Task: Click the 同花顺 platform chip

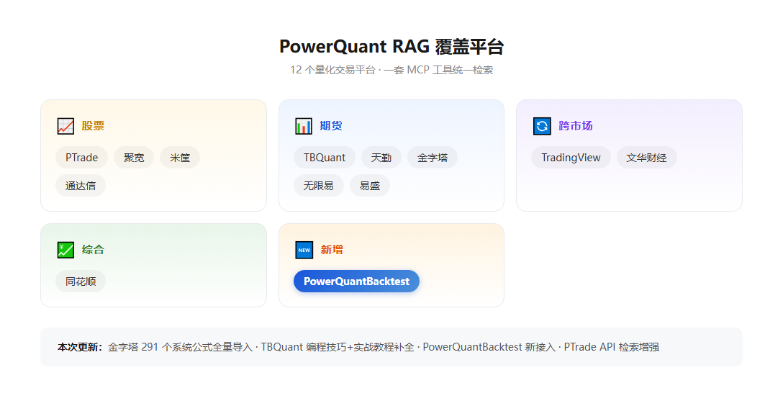Action: 81,281
